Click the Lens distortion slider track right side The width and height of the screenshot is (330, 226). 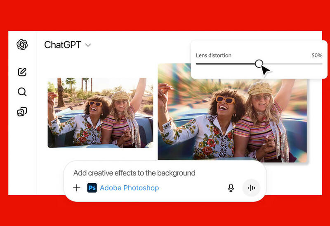tap(293, 64)
